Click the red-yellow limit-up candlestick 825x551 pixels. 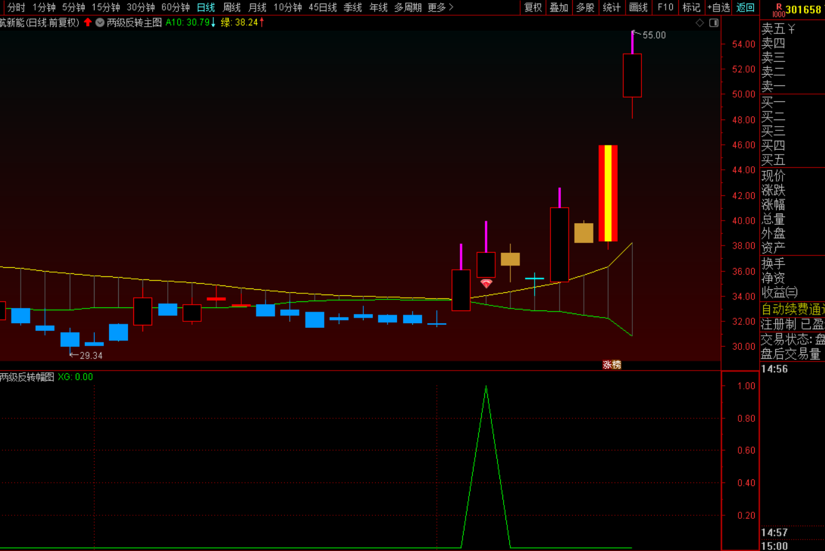tap(608, 193)
